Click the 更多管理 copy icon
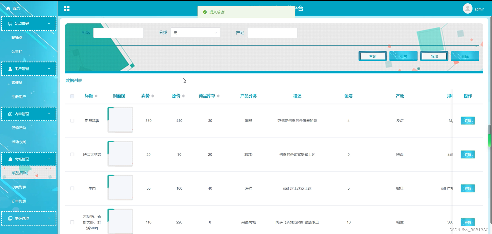Viewport: 492px width, 234px height. coord(10,218)
